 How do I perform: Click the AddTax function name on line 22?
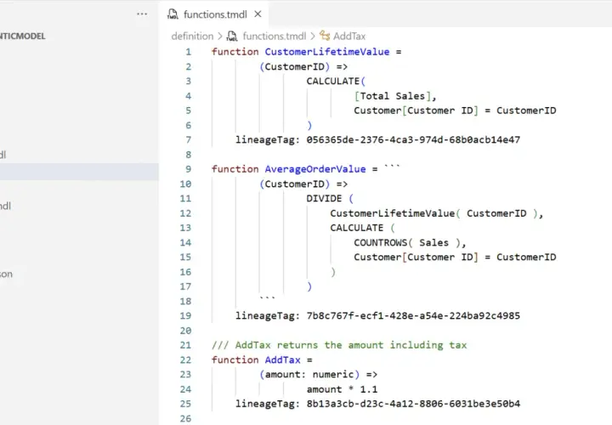[x=282, y=360]
